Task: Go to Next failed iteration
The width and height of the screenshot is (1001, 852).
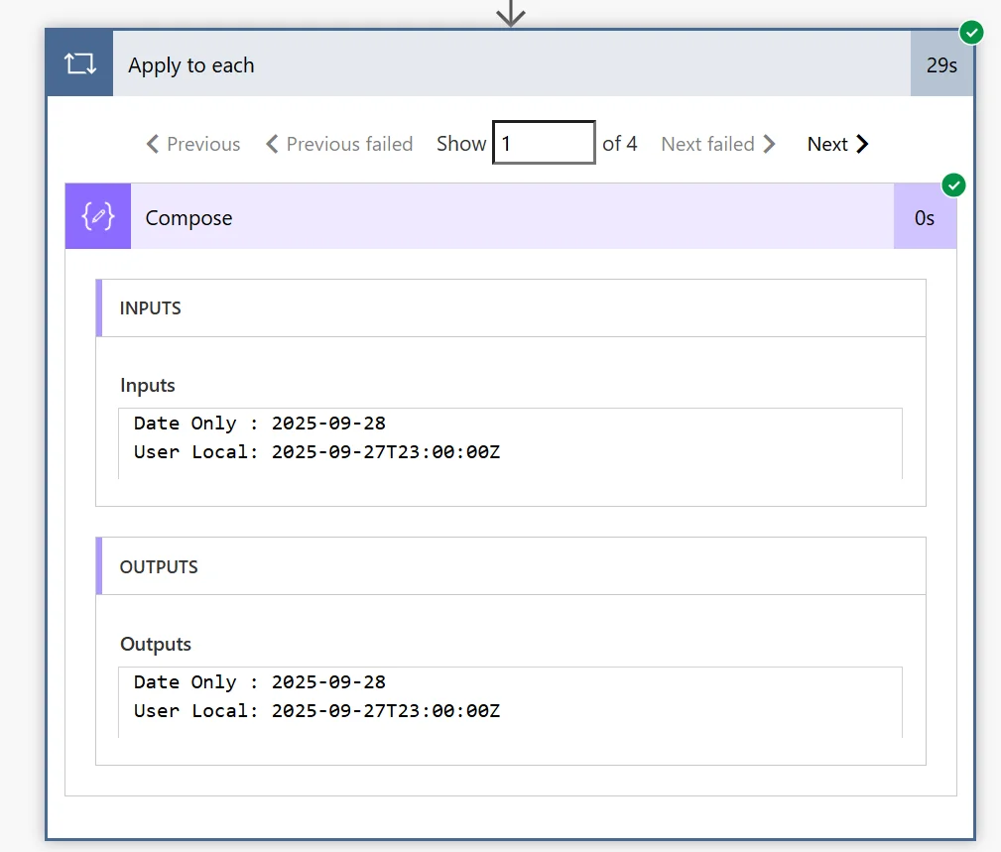Action: (718, 144)
